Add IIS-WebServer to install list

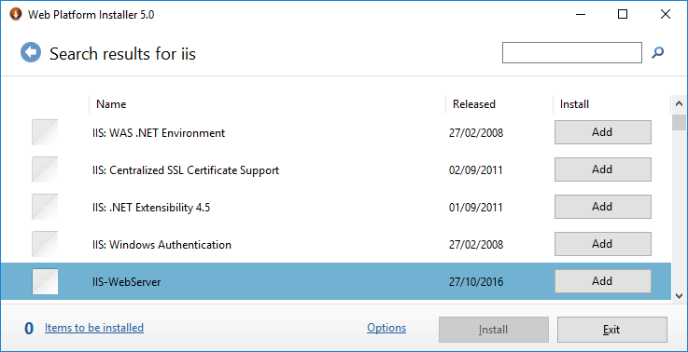(602, 281)
